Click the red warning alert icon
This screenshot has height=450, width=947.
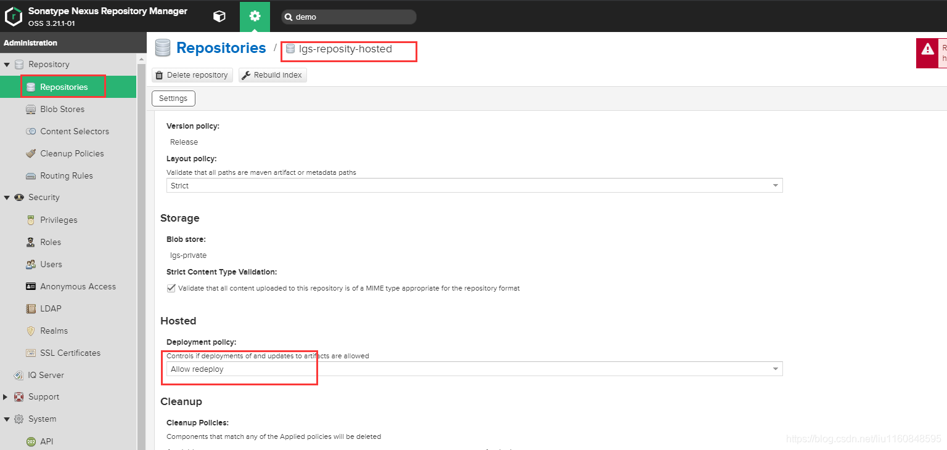[927, 49]
